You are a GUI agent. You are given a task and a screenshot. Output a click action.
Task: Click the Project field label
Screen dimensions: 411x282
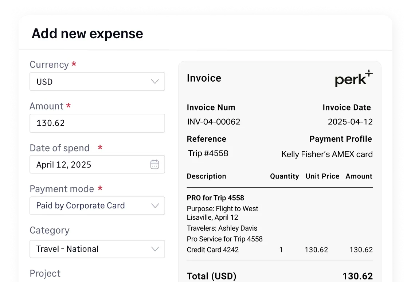coord(45,273)
